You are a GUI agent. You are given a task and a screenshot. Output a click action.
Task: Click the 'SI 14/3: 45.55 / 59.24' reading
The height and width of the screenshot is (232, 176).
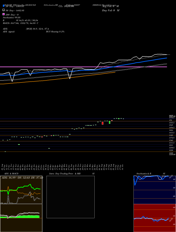[27, 20]
